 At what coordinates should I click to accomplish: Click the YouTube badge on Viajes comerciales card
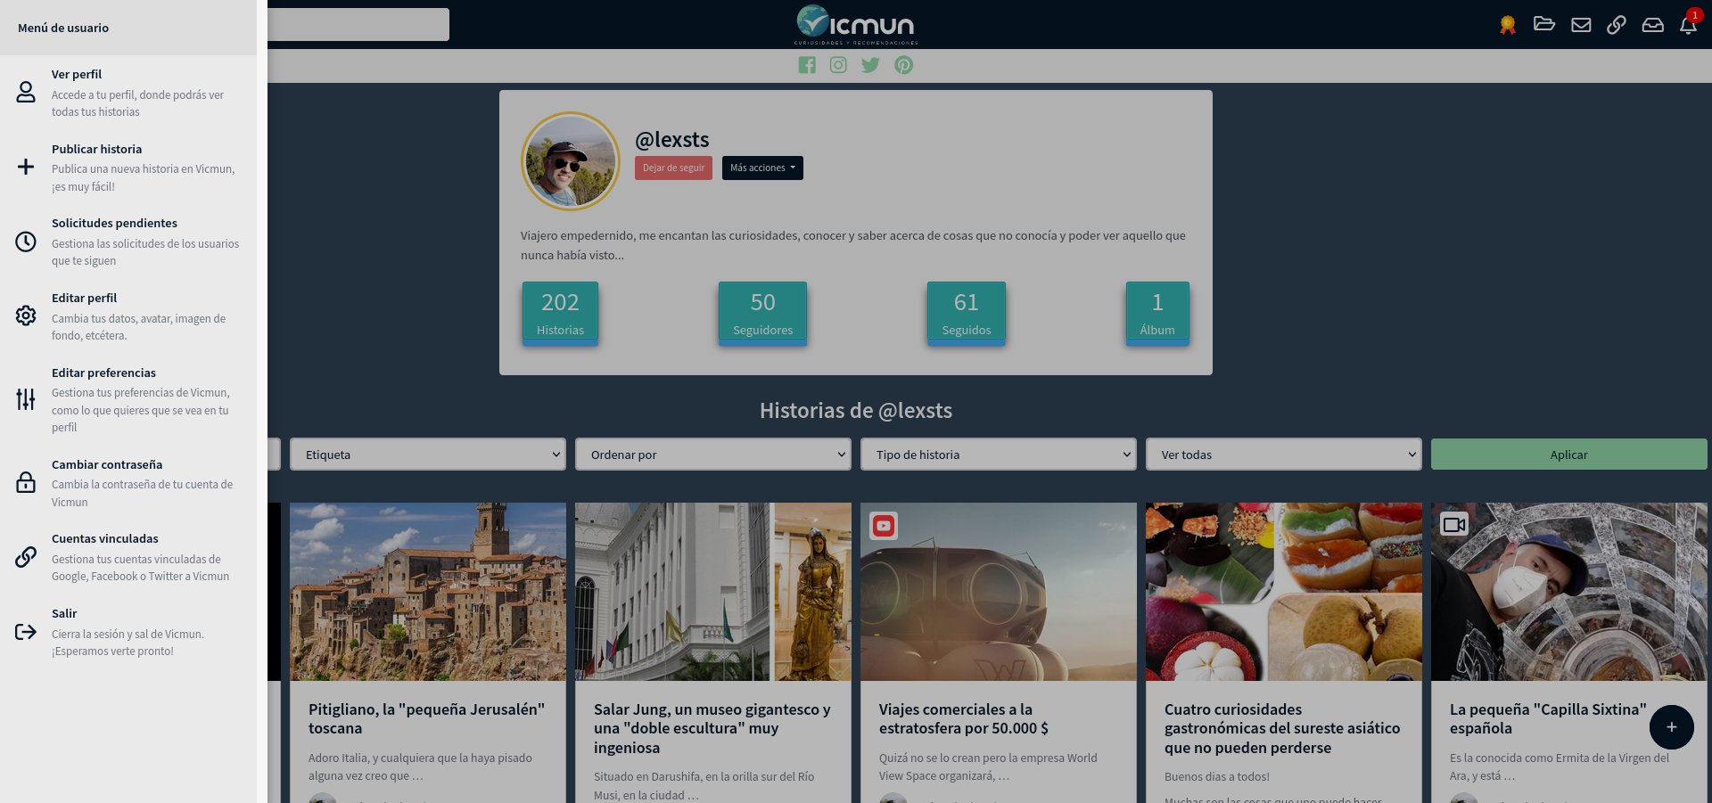(884, 525)
